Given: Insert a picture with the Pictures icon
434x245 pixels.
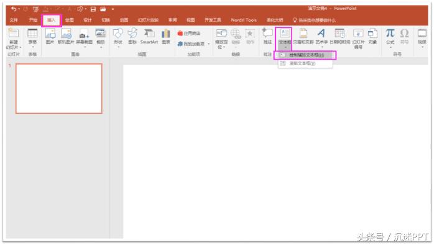Looking at the screenshot, I should point(50,33).
